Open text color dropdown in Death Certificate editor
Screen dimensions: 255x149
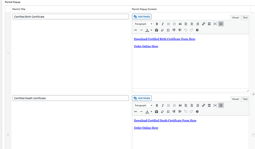[151, 112]
